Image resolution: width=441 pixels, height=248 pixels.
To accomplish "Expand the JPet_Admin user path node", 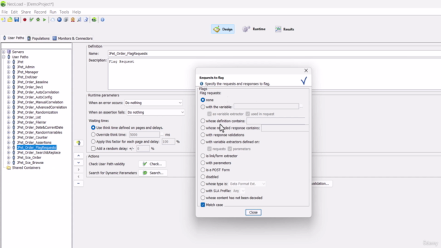I will pyautogui.click(x=8, y=67).
